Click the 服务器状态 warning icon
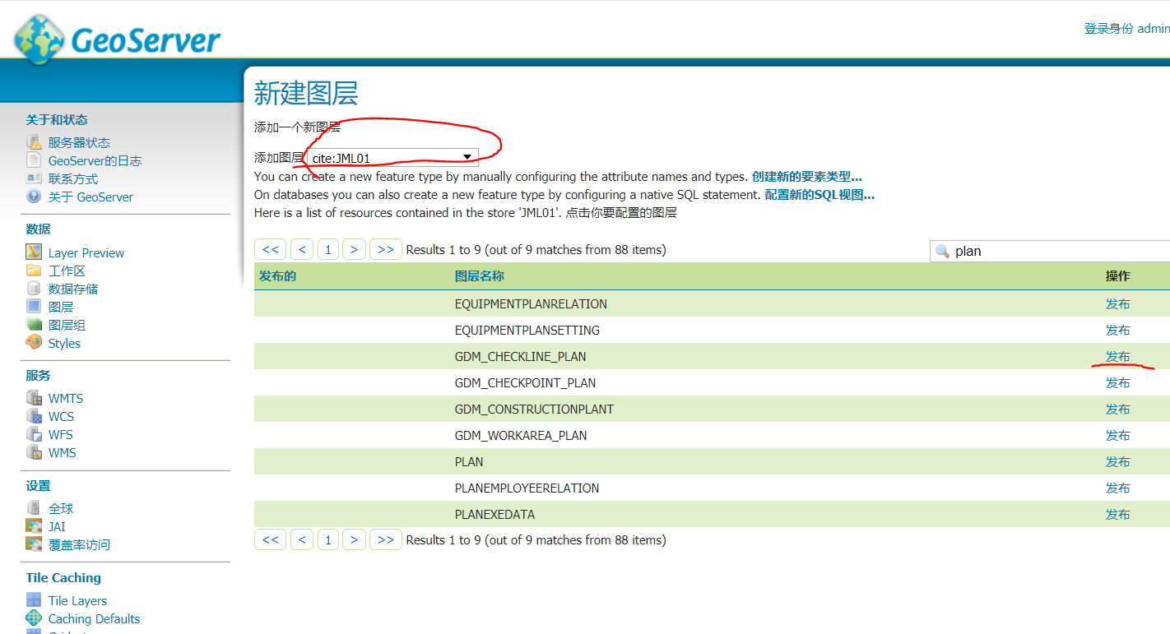This screenshot has width=1170, height=634. point(34,142)
